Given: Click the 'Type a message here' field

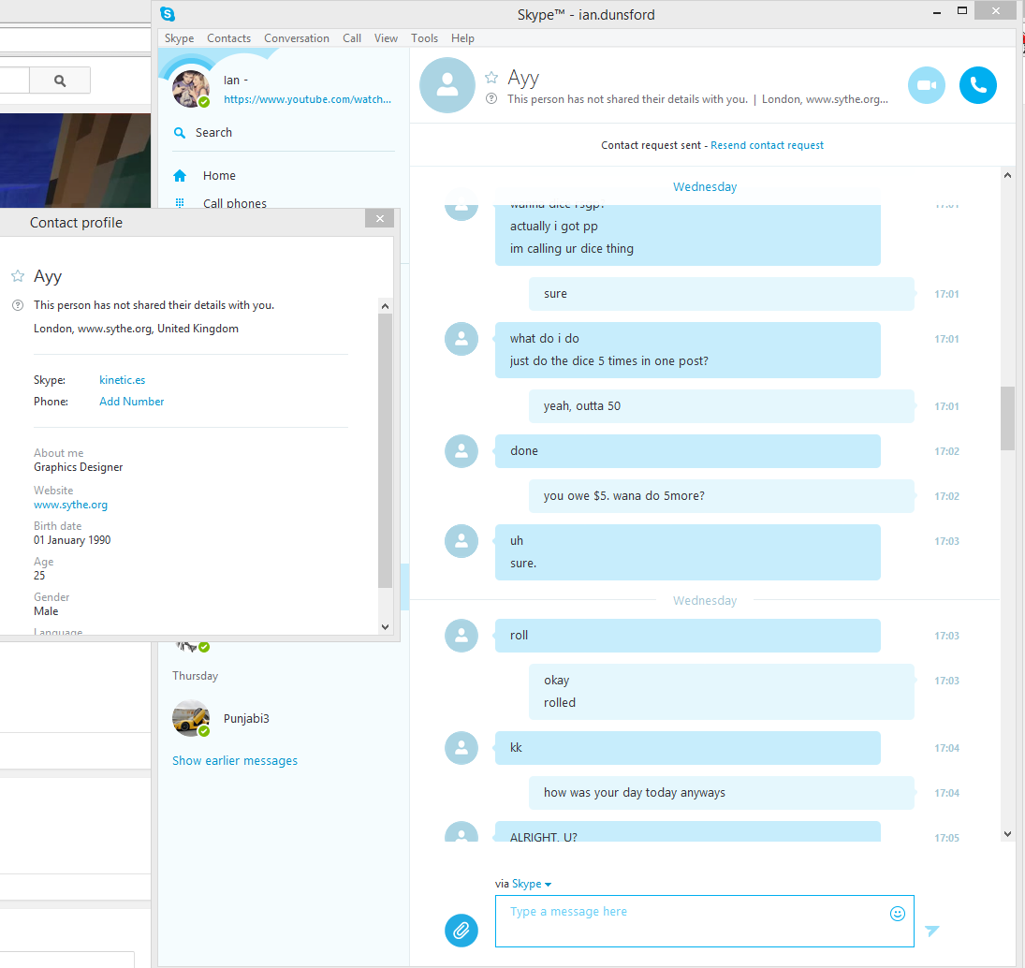Looking at the screenshot, I should tap(705, 921).
